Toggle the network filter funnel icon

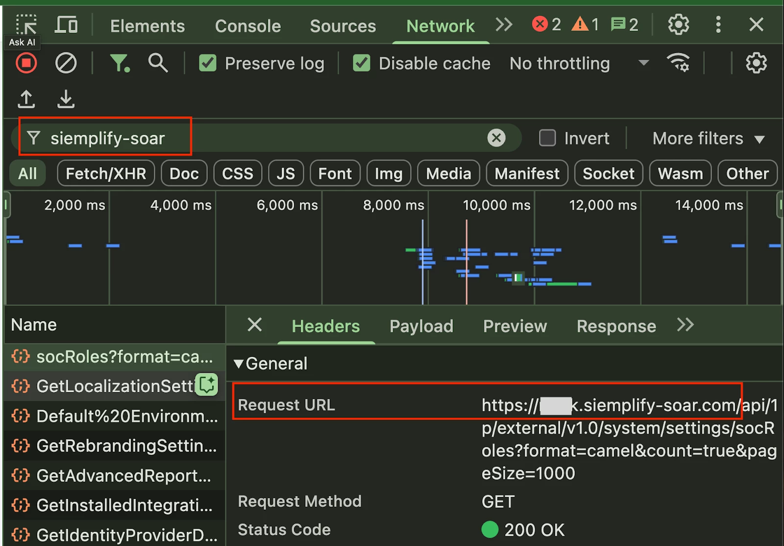pyautogui.click(x=120, y=63)
